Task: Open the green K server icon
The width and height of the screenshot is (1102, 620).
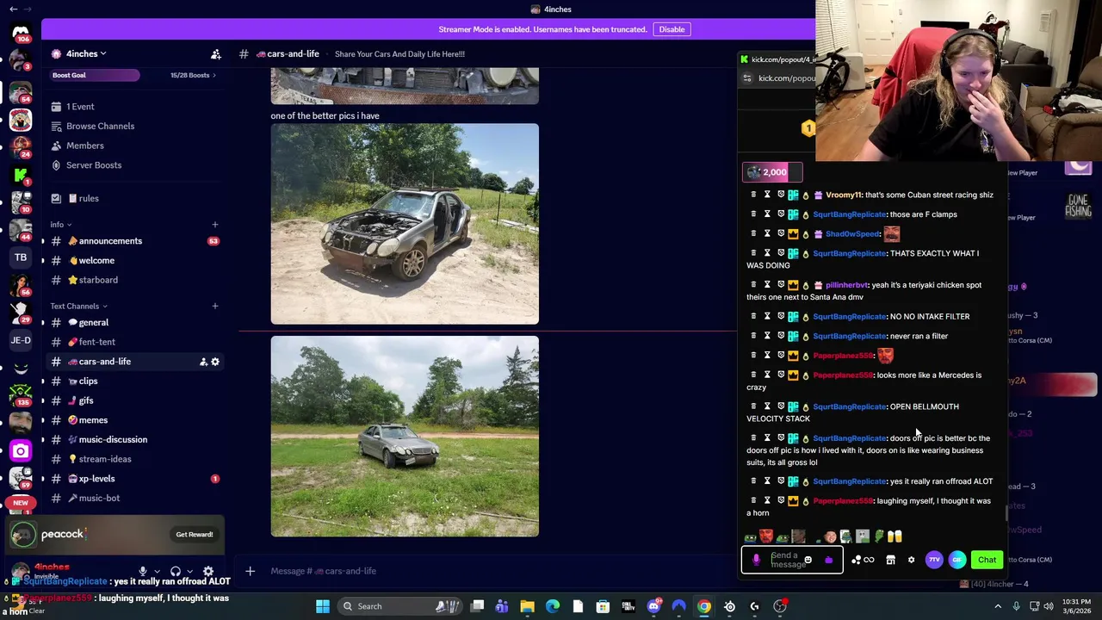Action: coord(21,175)
